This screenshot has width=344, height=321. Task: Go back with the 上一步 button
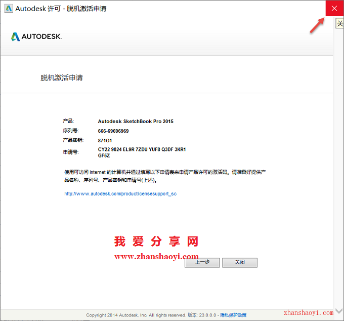(x=202, y=262)
